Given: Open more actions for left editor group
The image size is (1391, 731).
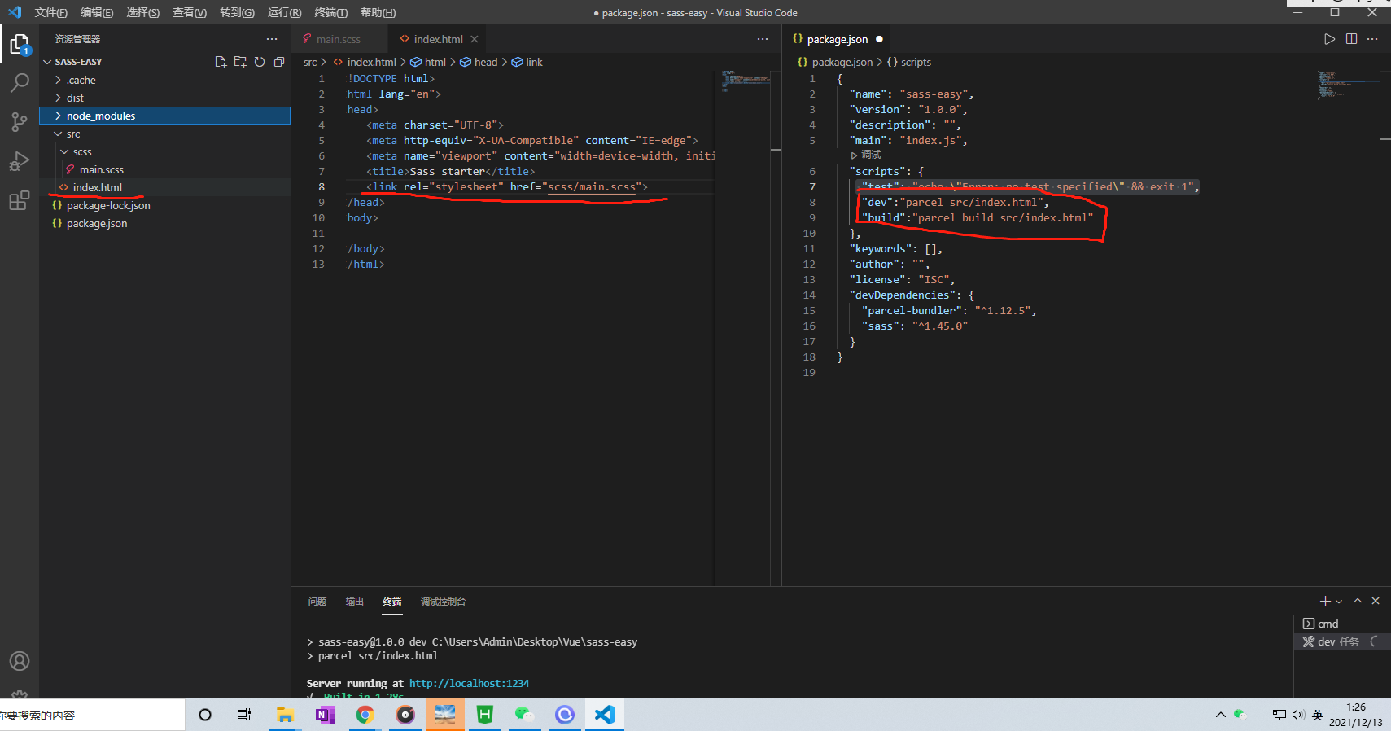Looking at the screenshot, I should pyautogui.click(x=763, y=39).
